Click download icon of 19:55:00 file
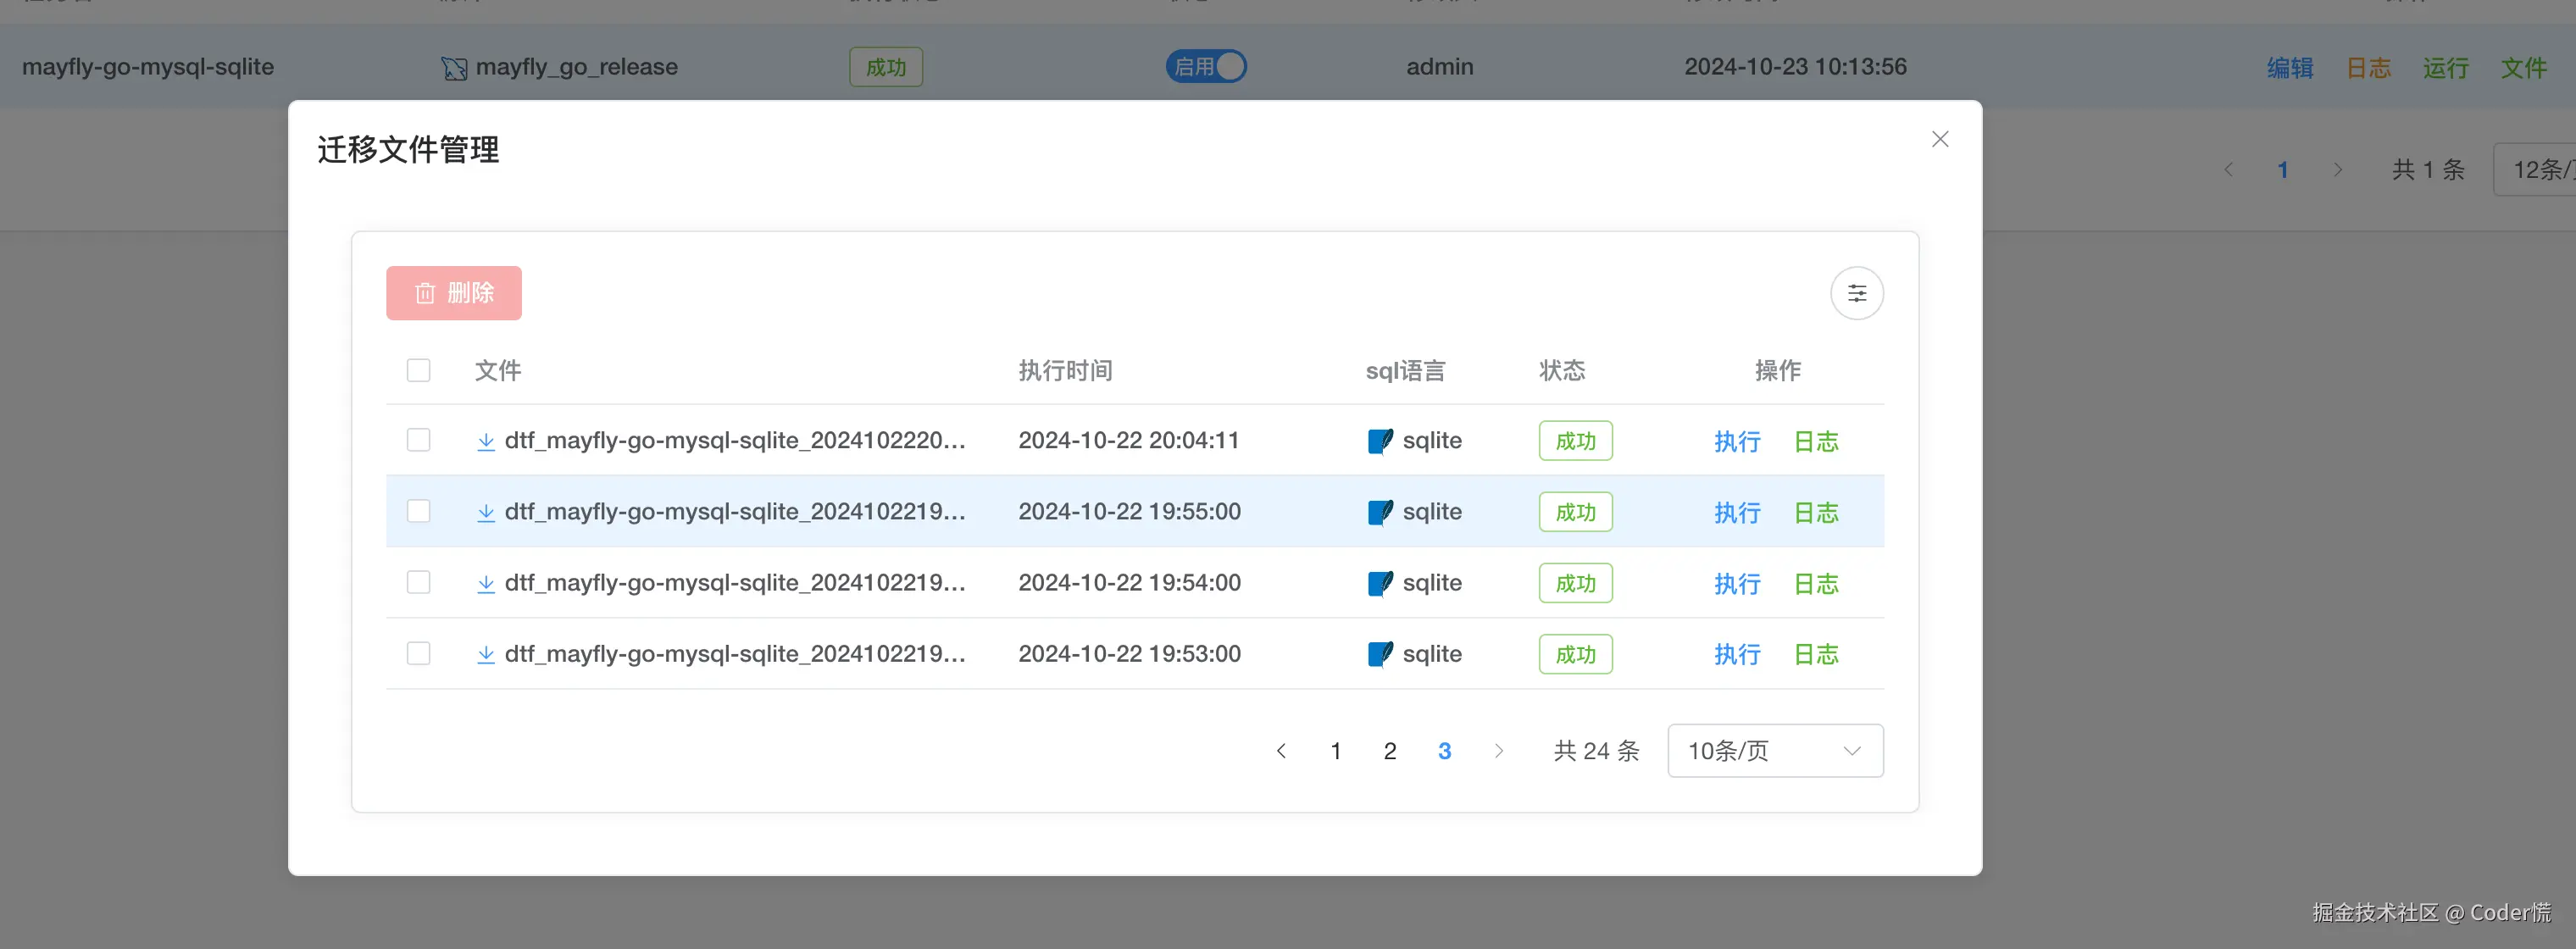The image size is (2576, 949). point(486,512)
